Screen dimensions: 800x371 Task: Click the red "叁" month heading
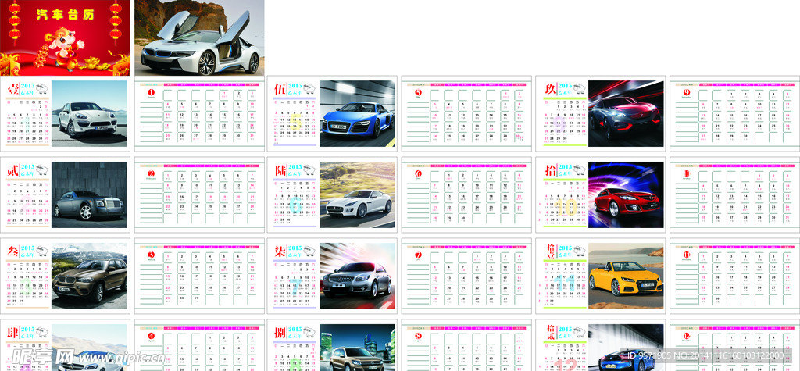point(14,251)
